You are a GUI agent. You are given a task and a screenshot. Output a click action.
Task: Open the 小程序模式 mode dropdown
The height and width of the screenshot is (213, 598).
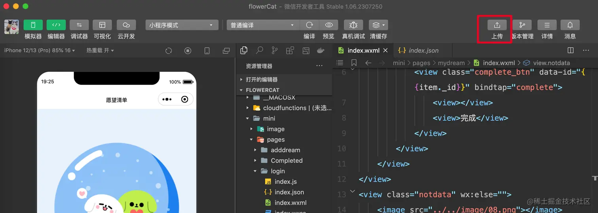(182, 25)
